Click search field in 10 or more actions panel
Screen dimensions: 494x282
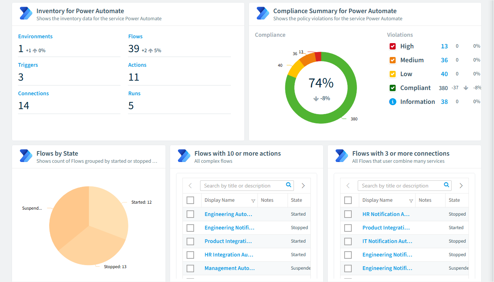(x=242, y=186)
